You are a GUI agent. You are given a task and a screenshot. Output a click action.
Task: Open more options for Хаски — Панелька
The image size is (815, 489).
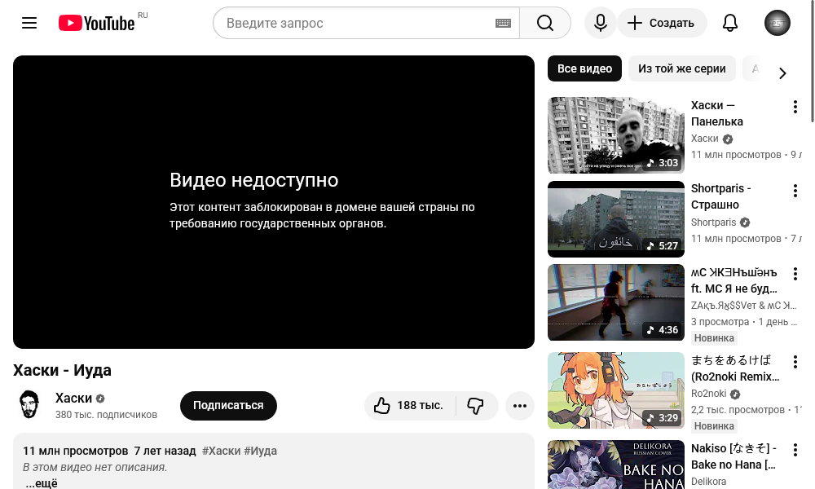click(x=795, y=107)
